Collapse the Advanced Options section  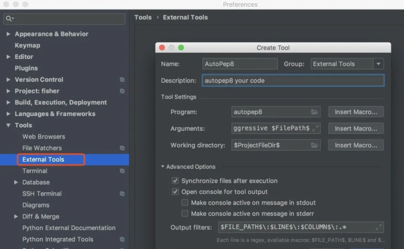[x=163, y=167]
